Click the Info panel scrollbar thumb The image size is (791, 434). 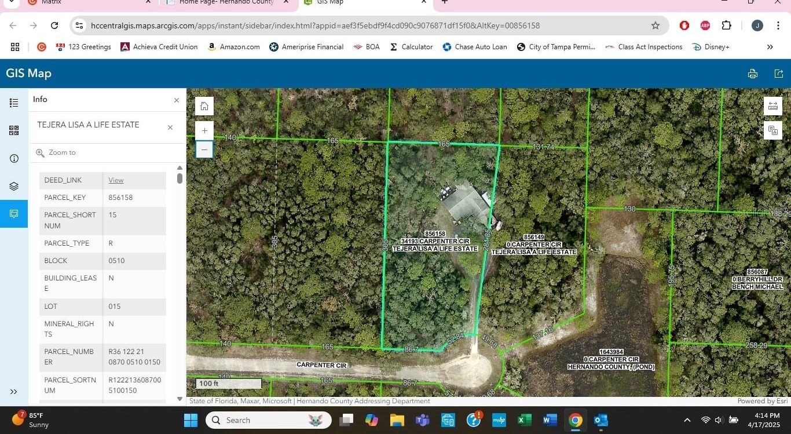180,178
